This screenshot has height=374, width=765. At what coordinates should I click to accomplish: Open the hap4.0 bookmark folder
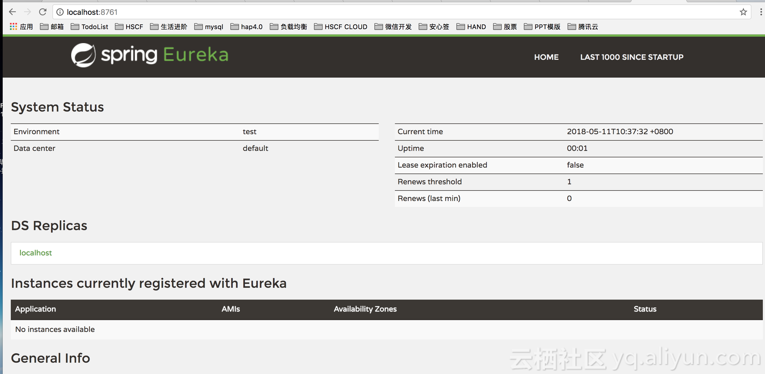point(246,27)
